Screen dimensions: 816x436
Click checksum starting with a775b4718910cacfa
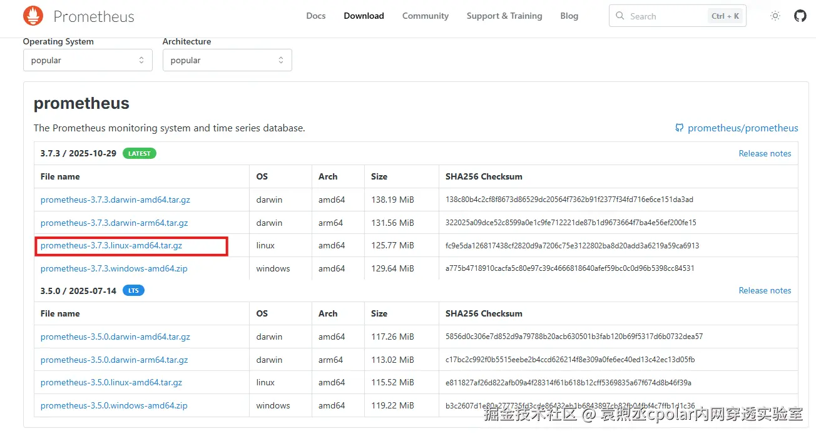570,268
